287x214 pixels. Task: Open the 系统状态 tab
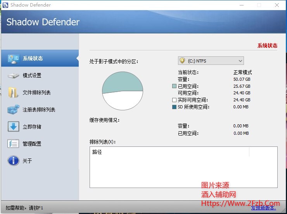(40, 58)
